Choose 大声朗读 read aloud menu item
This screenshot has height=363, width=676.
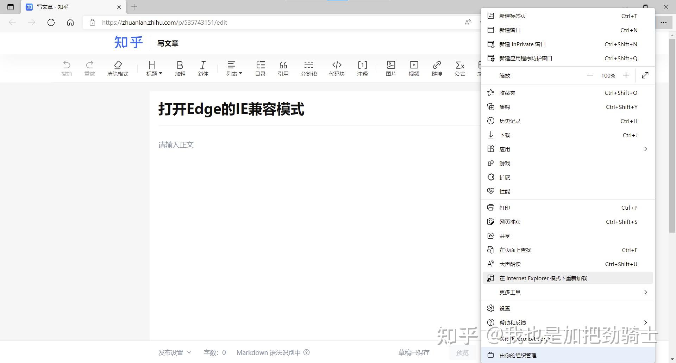(x=568, y=264)
